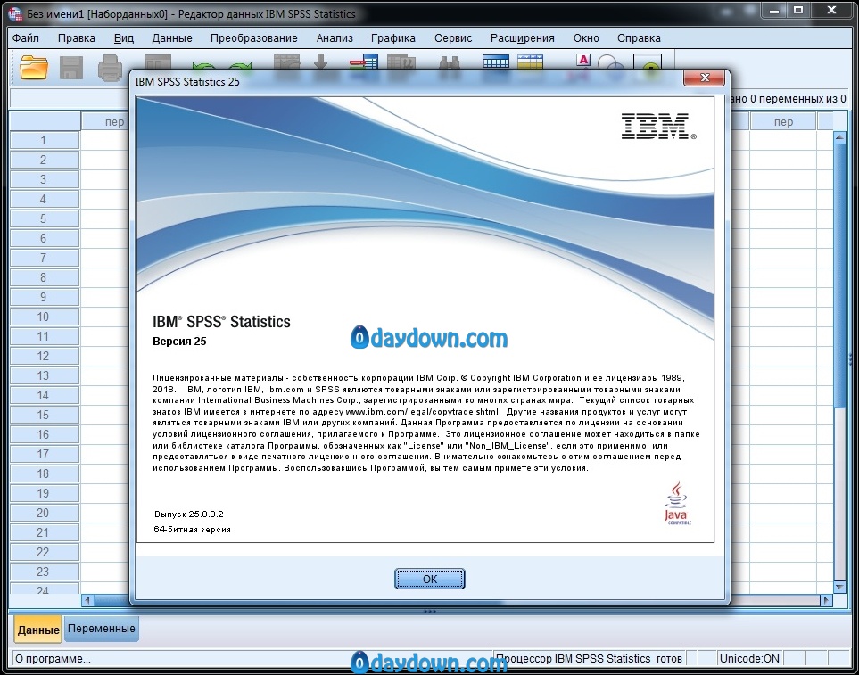Click the Find binoculars icon
Image resolution: width=859 pixels, height=675 pixels.
pyautogui.click(x=450, y=62)
